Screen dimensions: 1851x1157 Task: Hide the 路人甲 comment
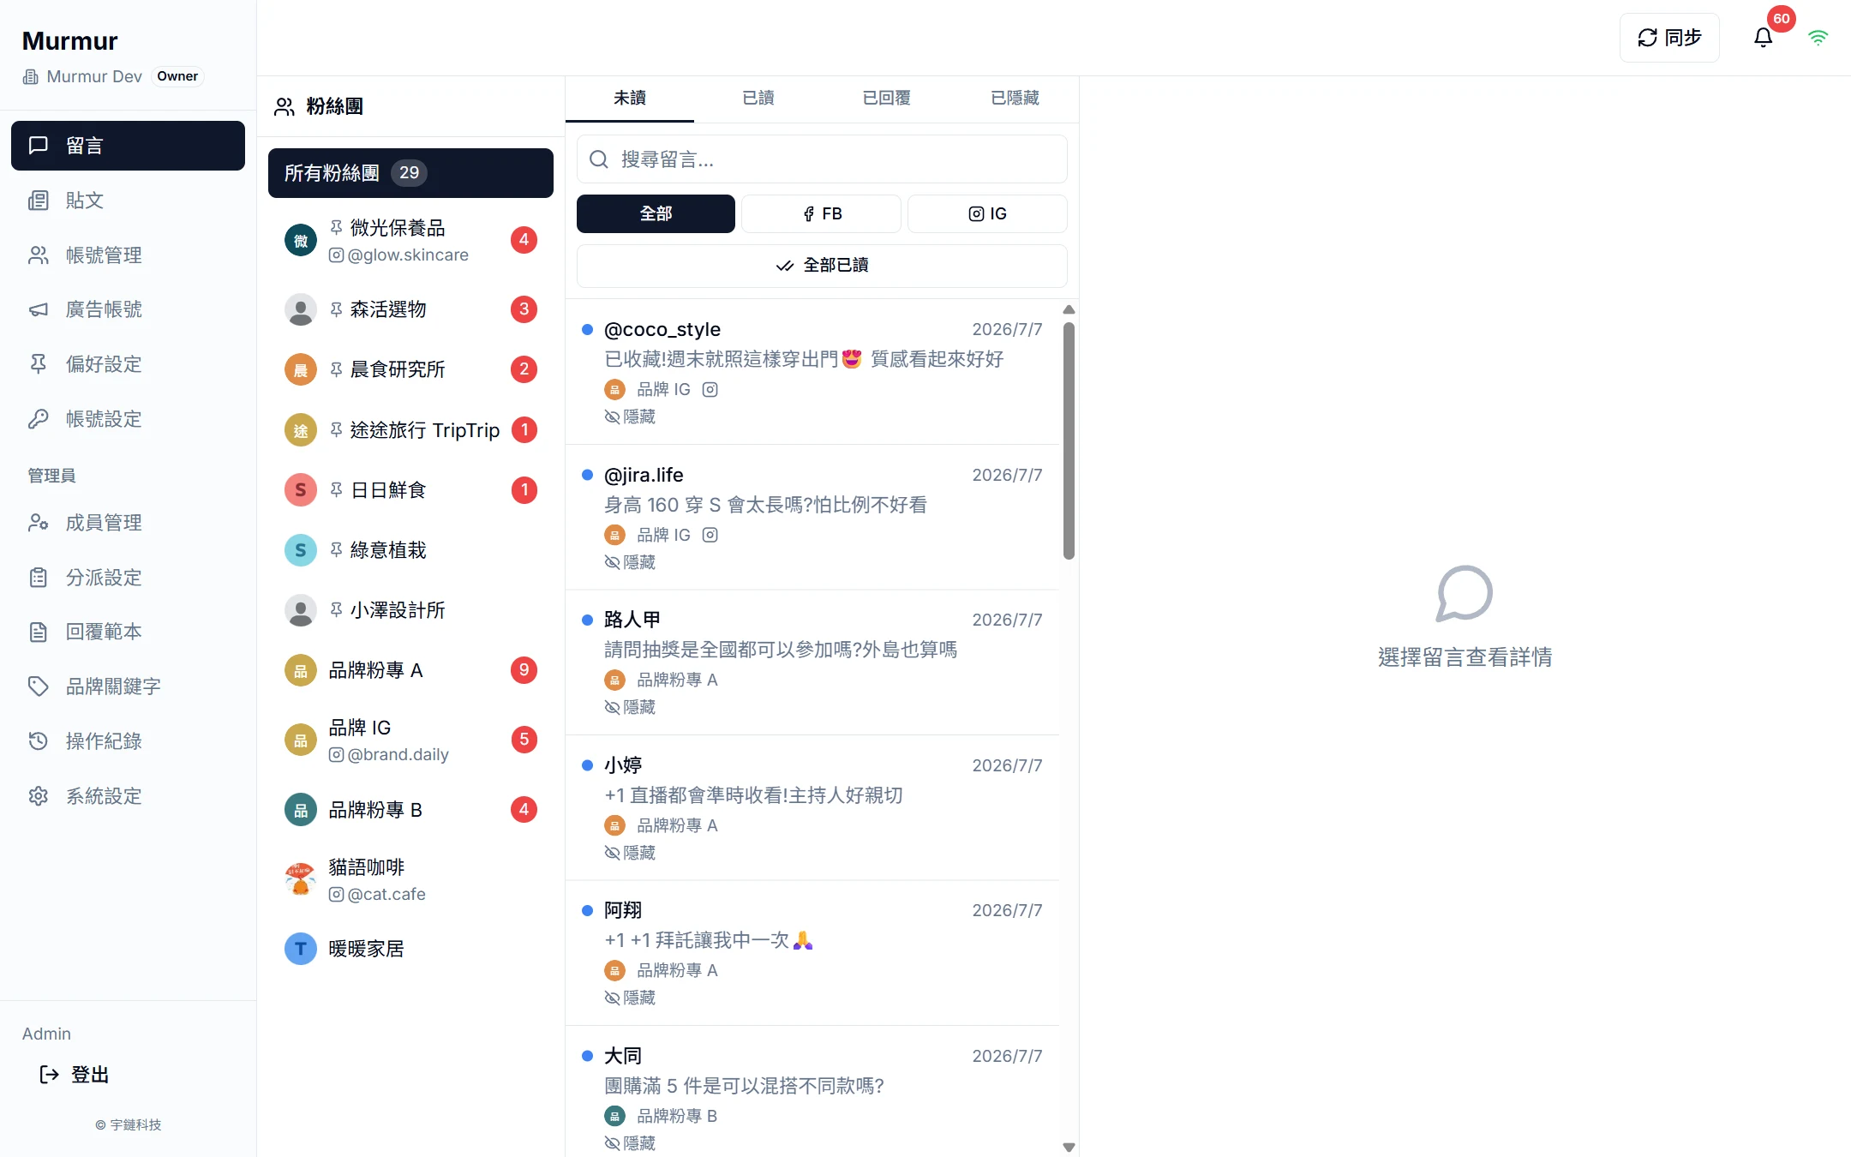pyautogui.click(x=630, y=707)
